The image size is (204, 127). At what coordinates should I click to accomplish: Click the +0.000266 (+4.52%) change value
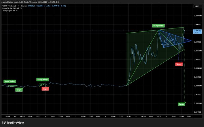click(43, 6)
